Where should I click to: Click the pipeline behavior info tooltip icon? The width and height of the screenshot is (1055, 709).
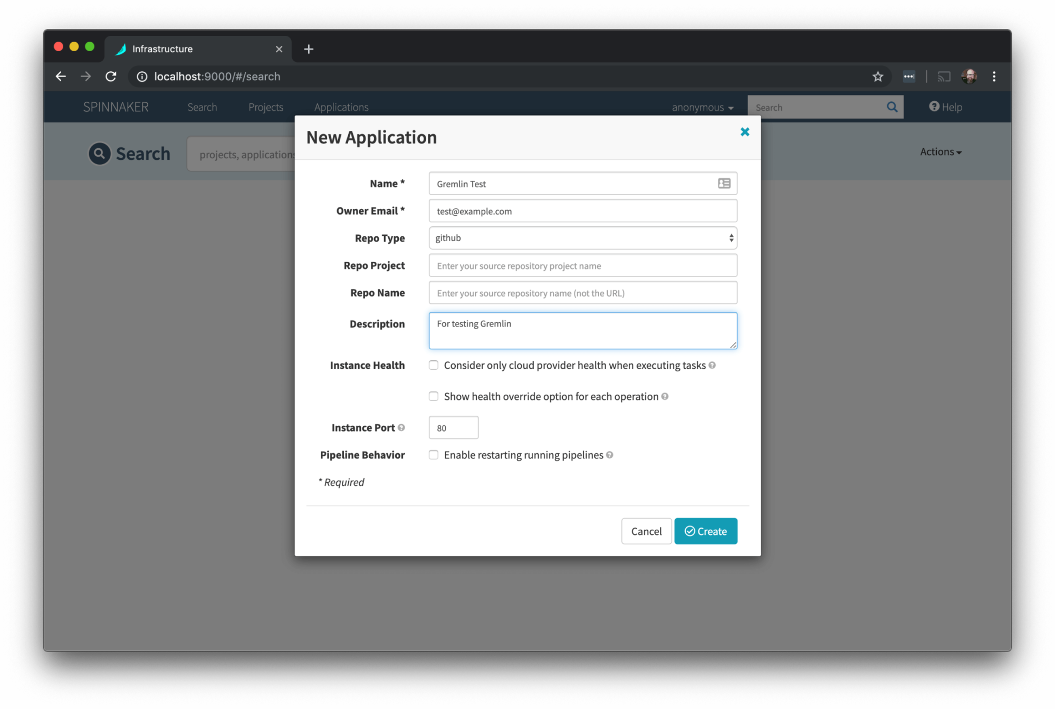613,455
